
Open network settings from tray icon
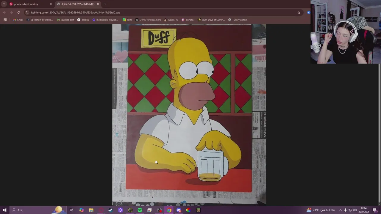(350, 210)
